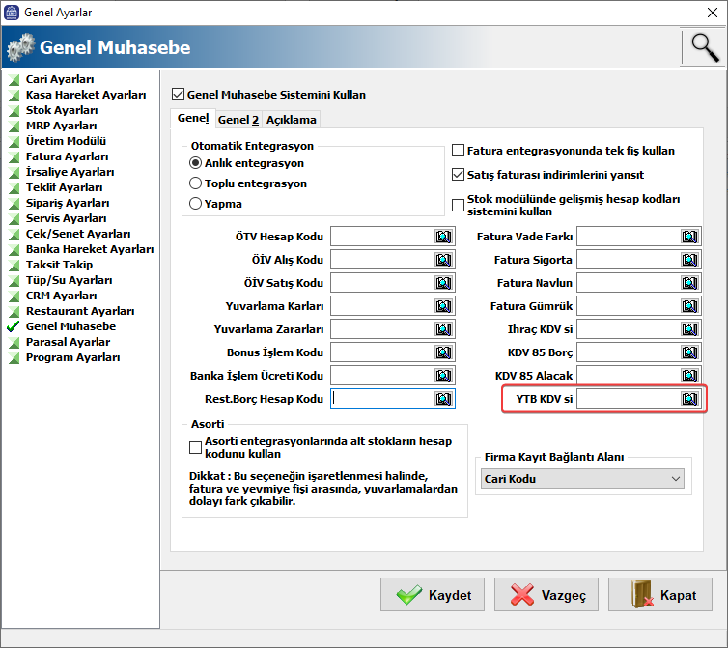Screen dimensions: 728x648
Task: Click the Rest.Borç Hesap Kodu input field
Action: [381, 399]
